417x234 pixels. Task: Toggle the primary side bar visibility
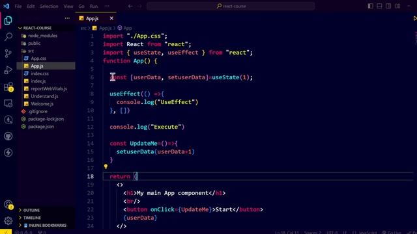click(x=371, y=6)
